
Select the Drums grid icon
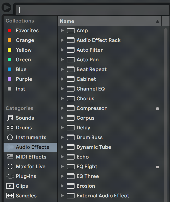point(10,128)
